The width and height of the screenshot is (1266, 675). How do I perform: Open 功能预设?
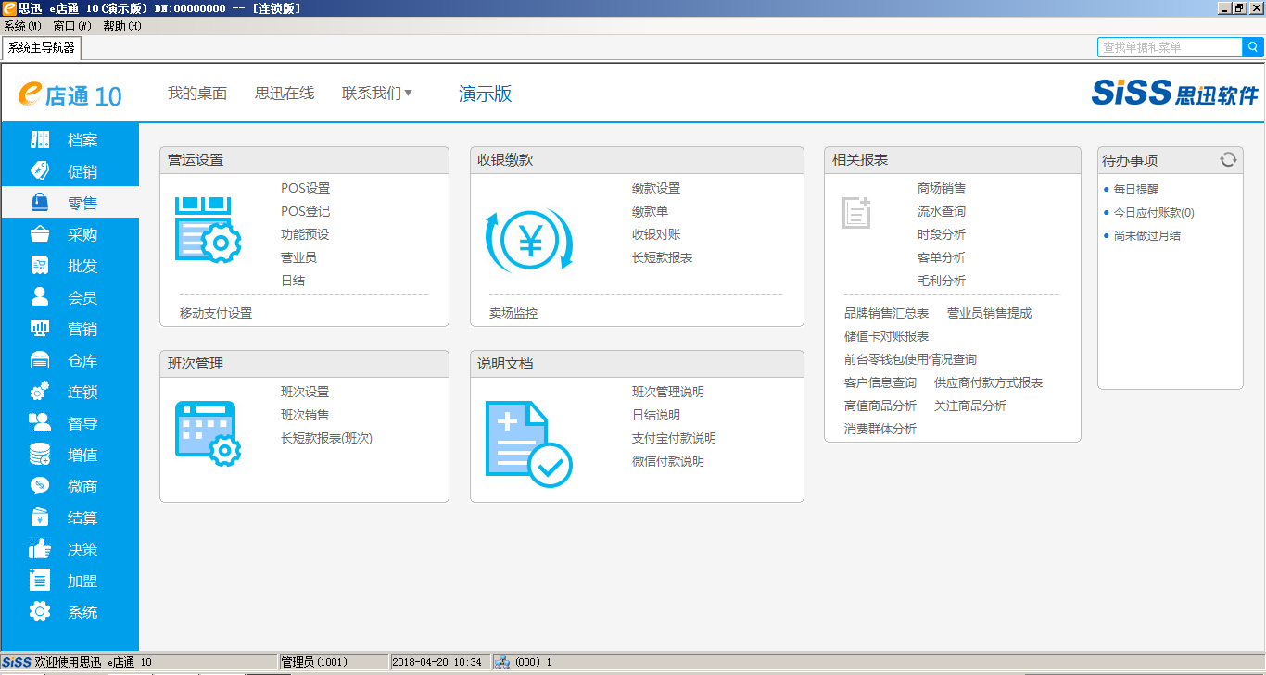[x=305, y=234]
